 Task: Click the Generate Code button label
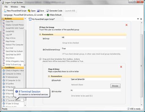tap(56, 11)
